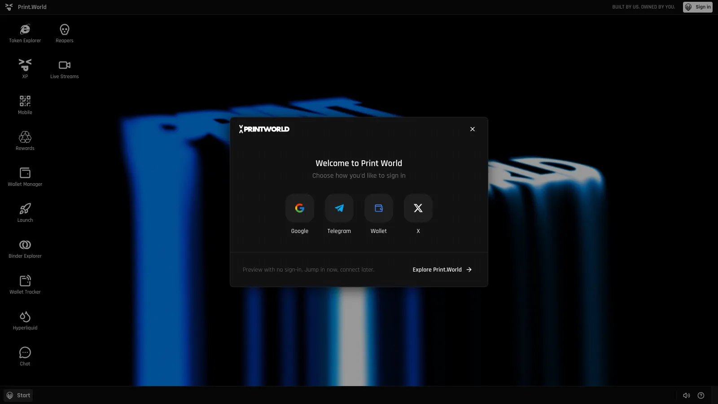Open the Binder Explorer icon
Viewport: 718px width, 404px height.
tap(25, 249)
